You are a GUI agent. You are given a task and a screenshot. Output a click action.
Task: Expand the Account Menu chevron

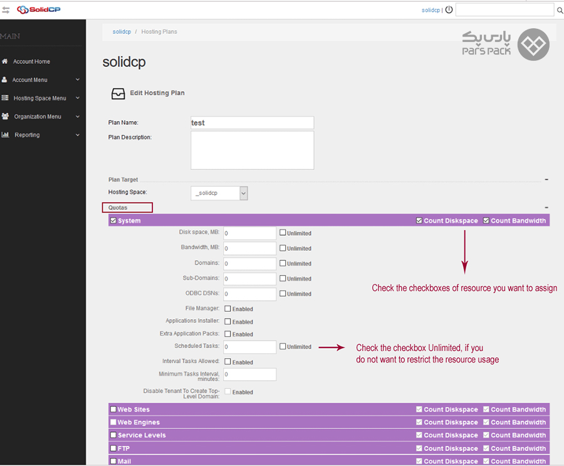(78, 80)
